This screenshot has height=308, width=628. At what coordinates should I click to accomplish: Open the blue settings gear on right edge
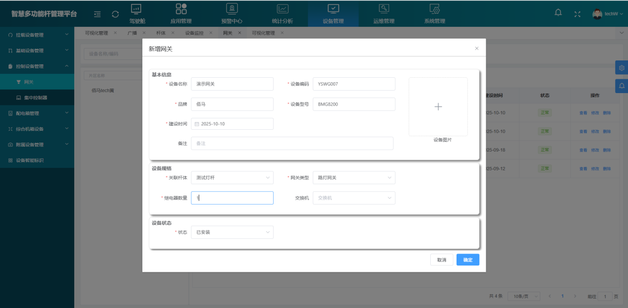[x=622, y=67]
